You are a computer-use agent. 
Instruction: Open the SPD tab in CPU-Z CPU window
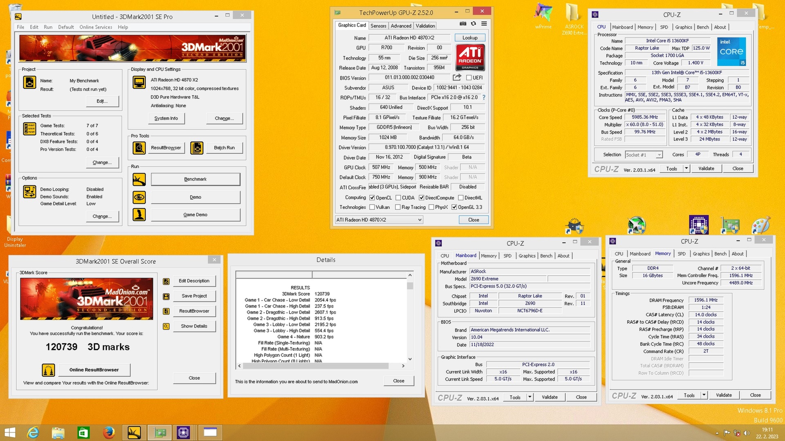[664, 27]
